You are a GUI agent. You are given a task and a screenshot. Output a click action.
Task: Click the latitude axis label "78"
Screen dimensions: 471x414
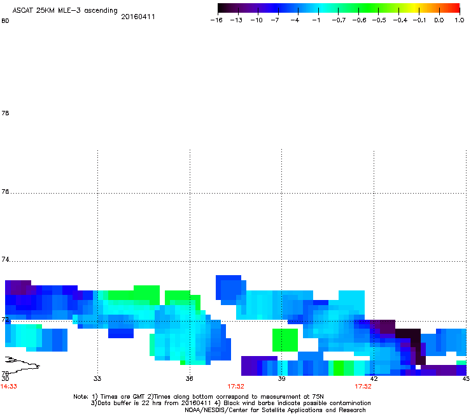click(5, 113)
